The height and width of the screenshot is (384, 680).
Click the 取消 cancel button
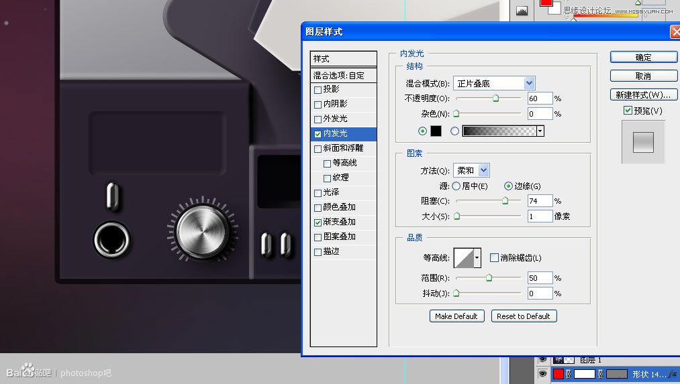643,76
